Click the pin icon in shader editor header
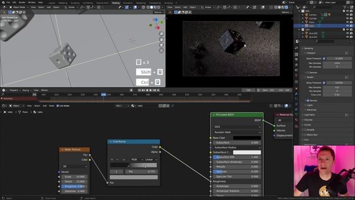355x200 pixels. pos(173,106)
